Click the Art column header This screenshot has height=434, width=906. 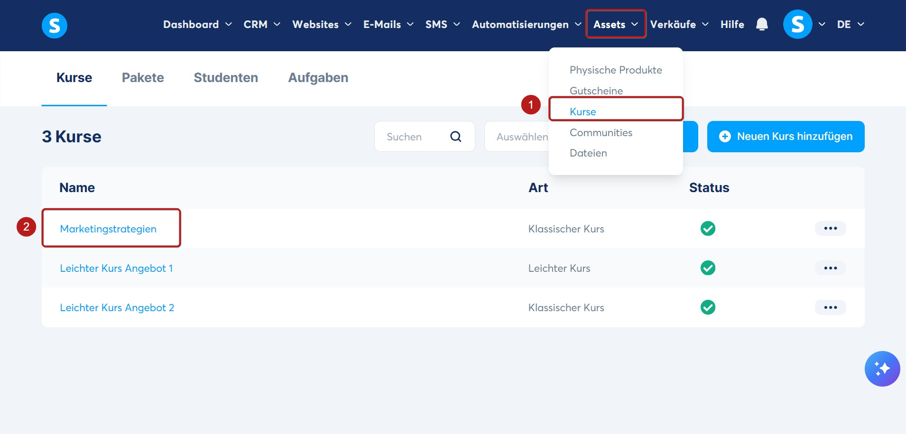tap(538, 188)
